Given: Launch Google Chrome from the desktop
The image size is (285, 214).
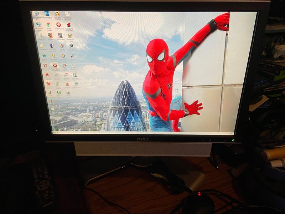Looking at the screenshot, I should click(48, 25).
